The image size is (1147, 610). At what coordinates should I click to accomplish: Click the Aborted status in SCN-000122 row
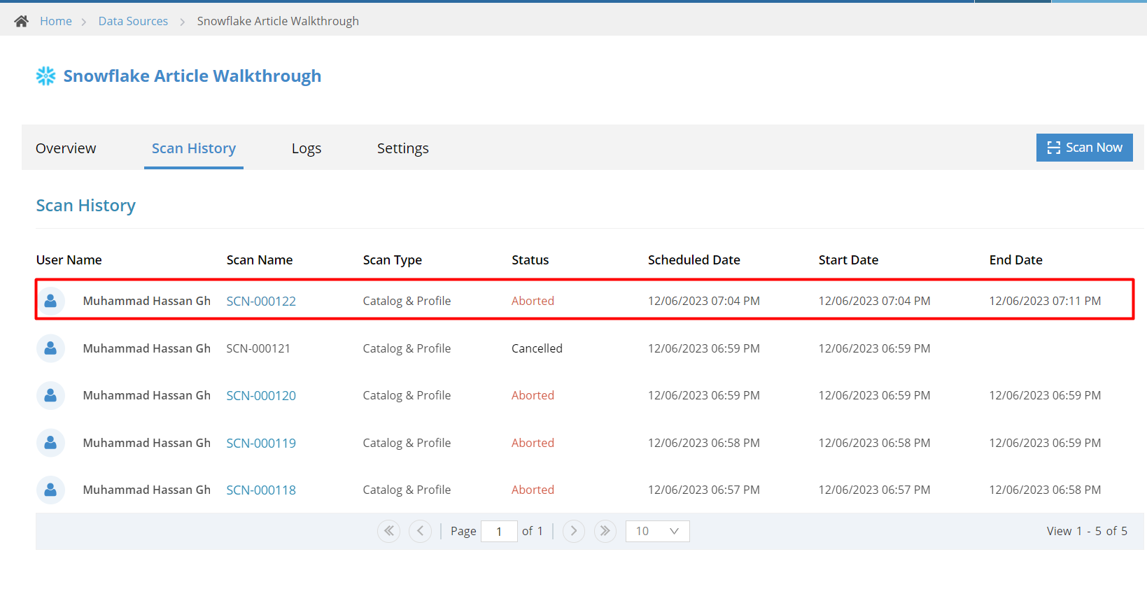pos(533,301)
